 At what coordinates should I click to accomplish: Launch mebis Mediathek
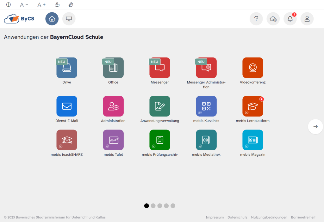(x=206, y=140)
